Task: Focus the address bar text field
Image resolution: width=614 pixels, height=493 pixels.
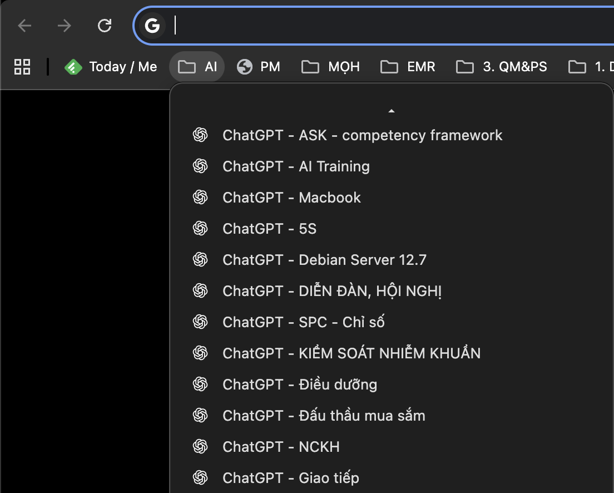Action: tap(389, 26)
